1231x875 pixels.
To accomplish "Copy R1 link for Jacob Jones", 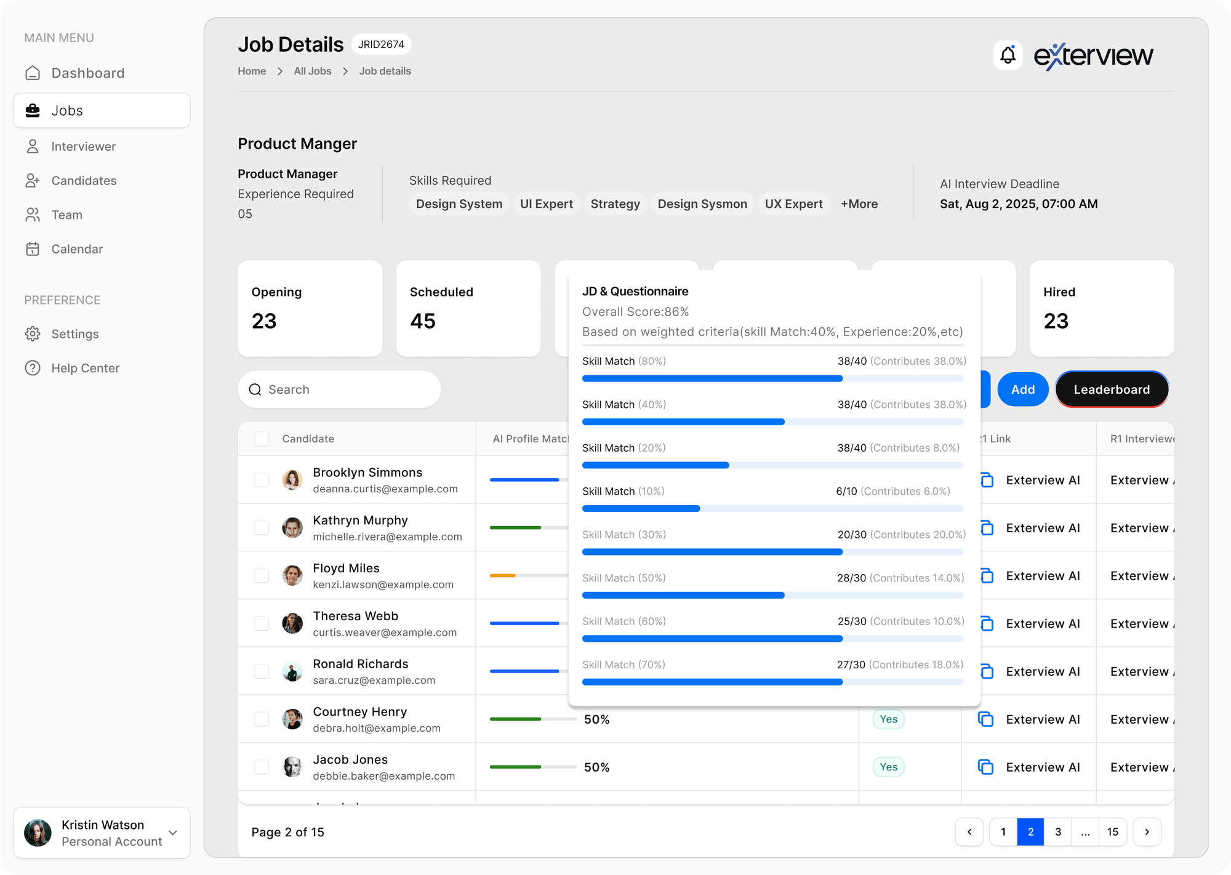I will pyautogui.click(x=986, y=767).
